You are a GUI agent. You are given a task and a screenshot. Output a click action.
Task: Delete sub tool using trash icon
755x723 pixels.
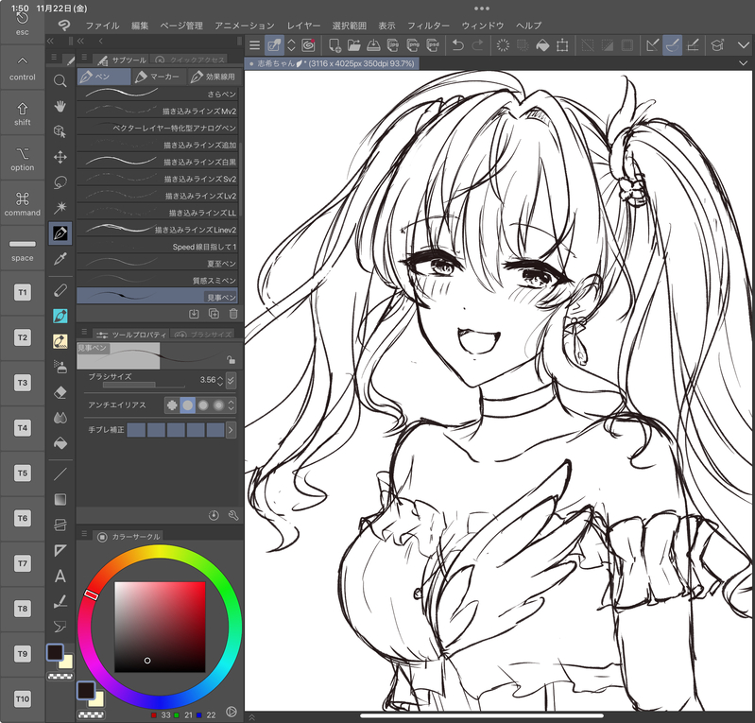[233, 314]
